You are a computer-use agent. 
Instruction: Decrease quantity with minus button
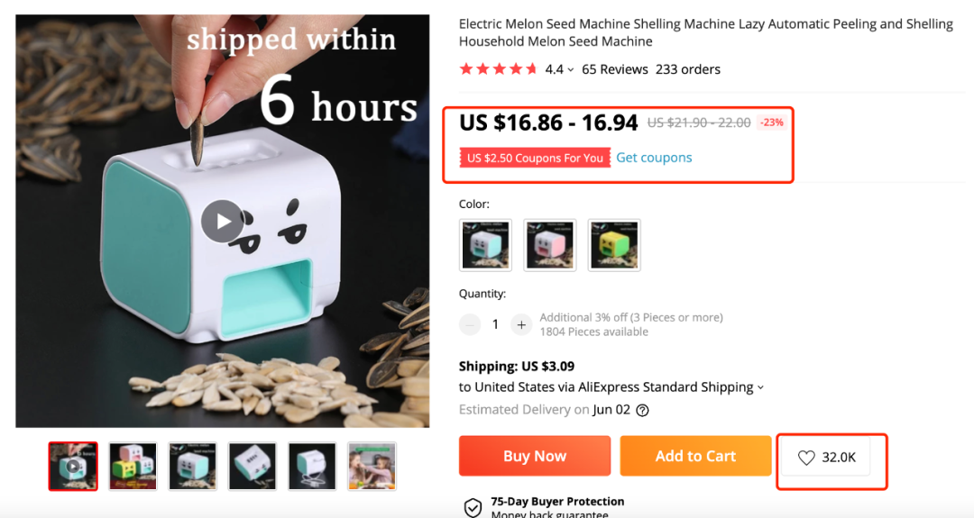pos(470,324)
